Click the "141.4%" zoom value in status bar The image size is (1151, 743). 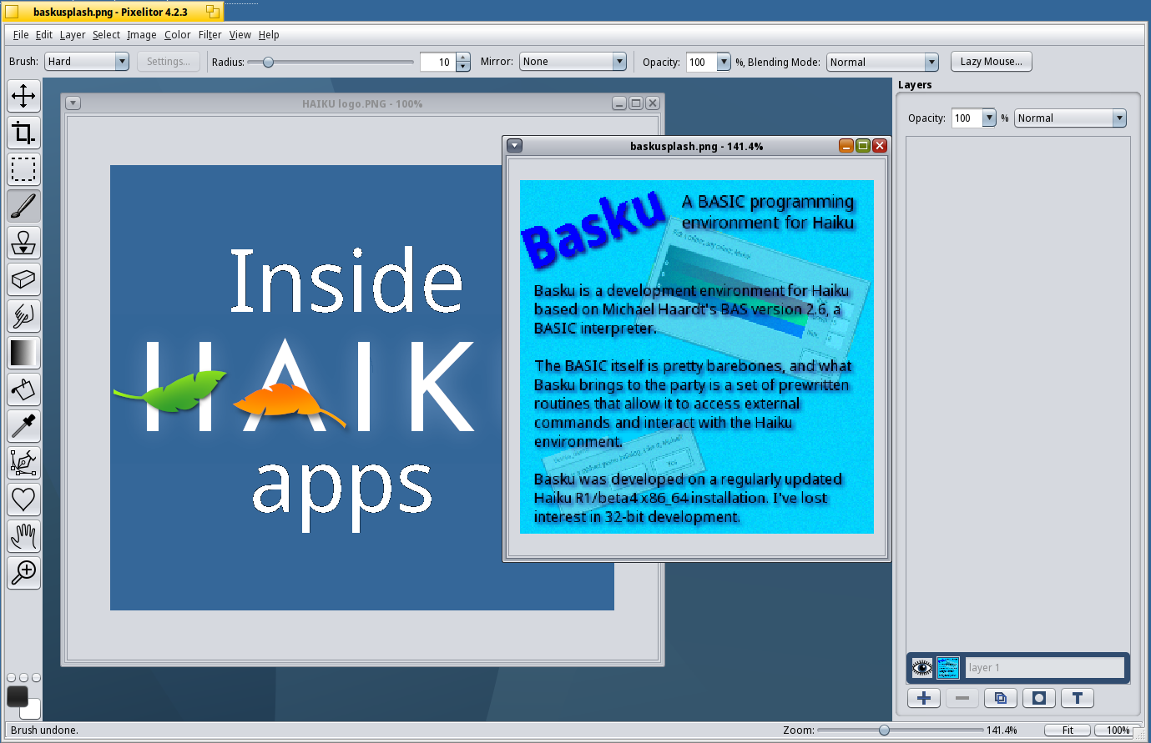pyautogui.click(x=1002, y=730)
